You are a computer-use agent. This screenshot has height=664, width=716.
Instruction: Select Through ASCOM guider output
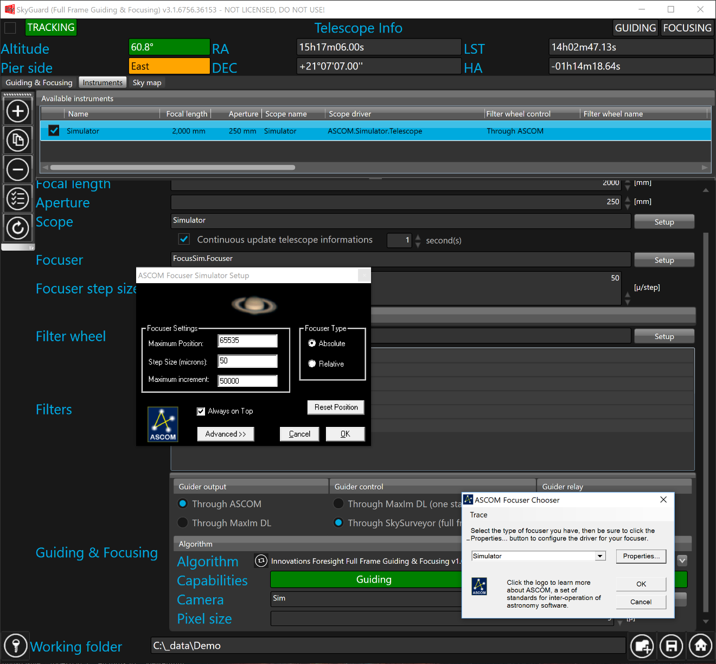pos(183,503)
